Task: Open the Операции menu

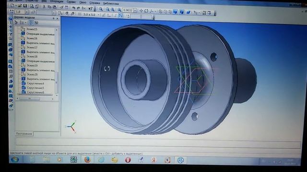Action: (x=57, y=1)
